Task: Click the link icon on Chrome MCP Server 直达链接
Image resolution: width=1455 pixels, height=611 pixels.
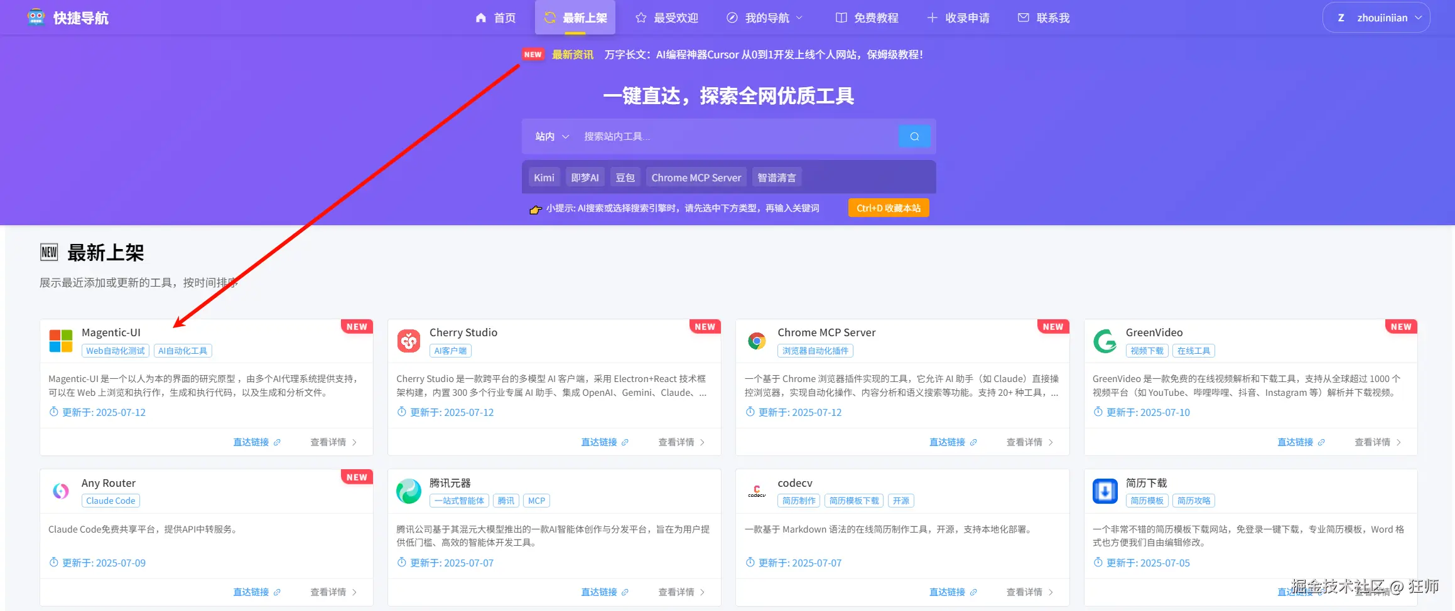Action: point(973,442)
